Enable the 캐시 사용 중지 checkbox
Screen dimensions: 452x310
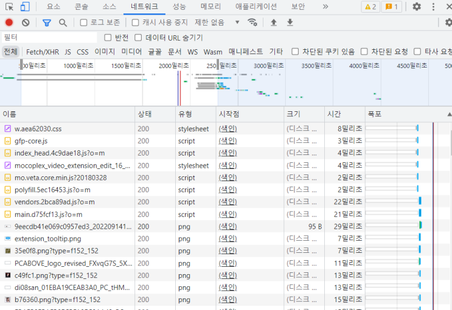click(135, 22)
